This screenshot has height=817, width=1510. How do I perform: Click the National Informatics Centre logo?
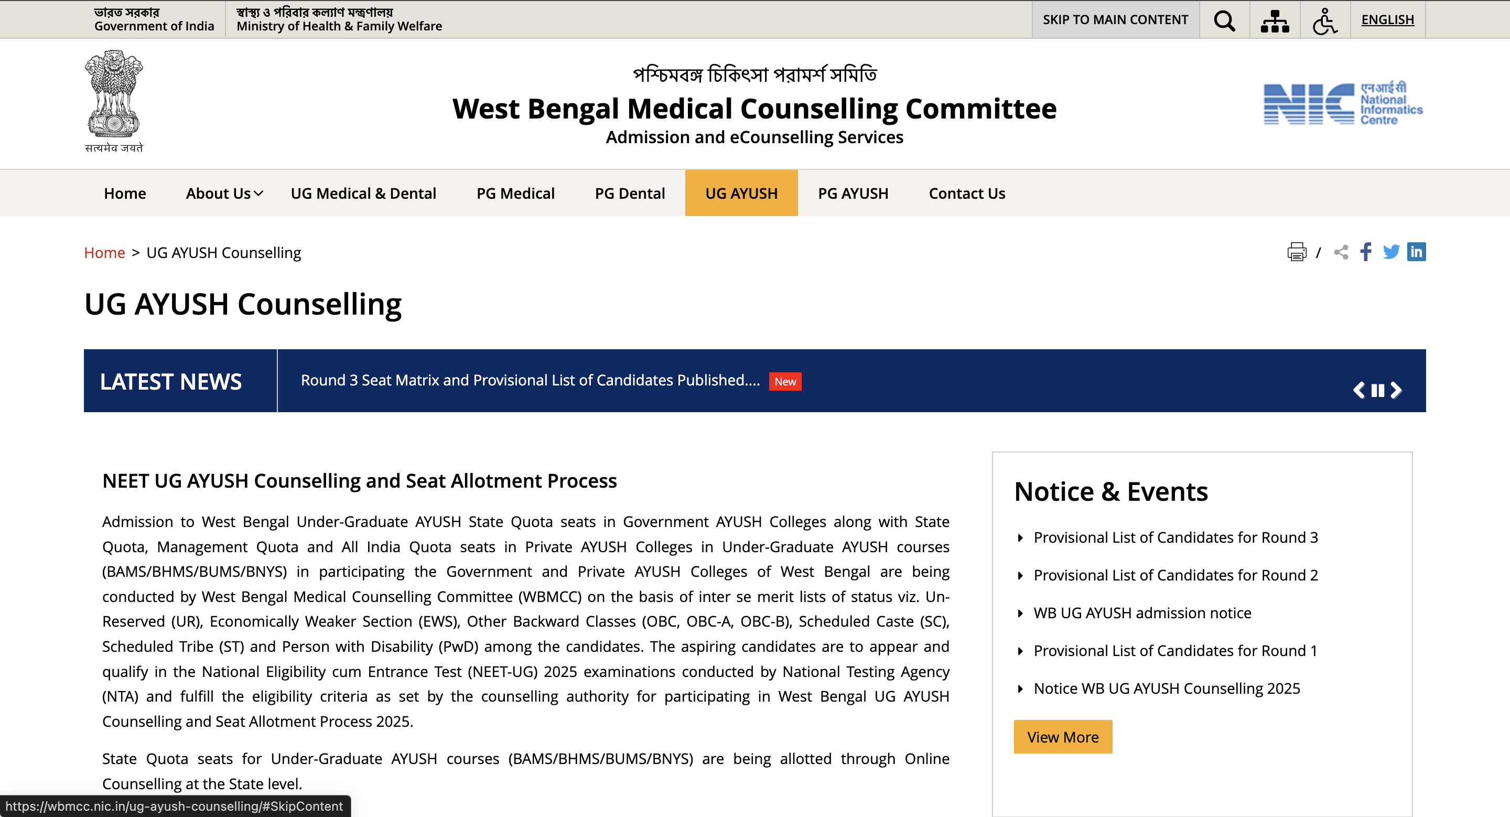tap(1342, 104)
